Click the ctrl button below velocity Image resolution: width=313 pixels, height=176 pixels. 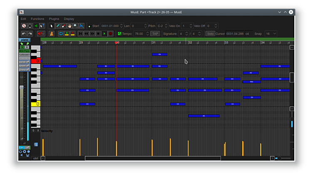point(36,158)
